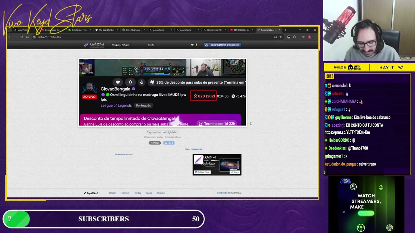Open the Baixar footer link
Viewport: 415px width, 233px height.
click(113, 193)
